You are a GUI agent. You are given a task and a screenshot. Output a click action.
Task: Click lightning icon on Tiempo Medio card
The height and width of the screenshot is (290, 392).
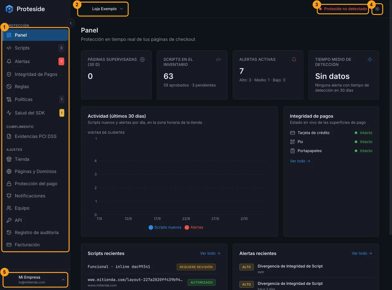(x=370, y=59)
